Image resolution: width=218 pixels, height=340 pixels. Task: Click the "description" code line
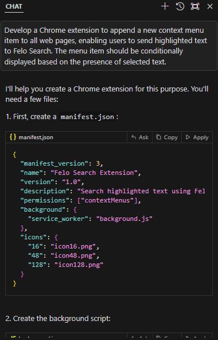pyautogui.click(x=112, y=191)
